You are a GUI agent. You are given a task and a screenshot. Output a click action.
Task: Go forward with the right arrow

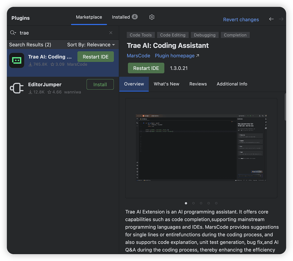[281, 19]
